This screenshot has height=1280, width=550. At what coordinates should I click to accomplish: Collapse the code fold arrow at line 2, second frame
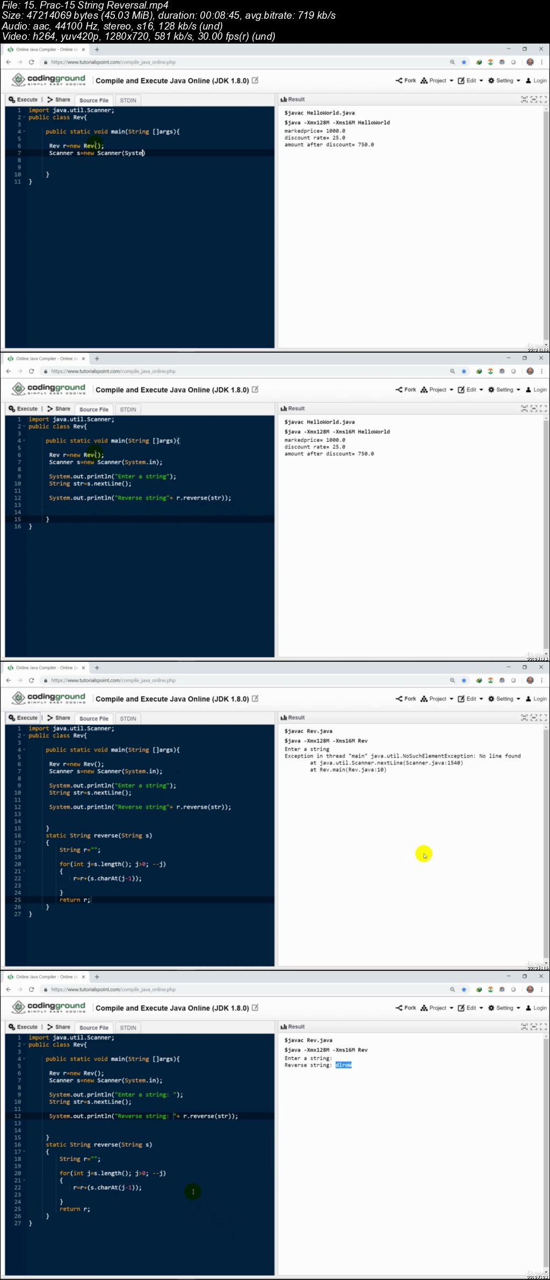pyautogui.click(x=24, y=427)
